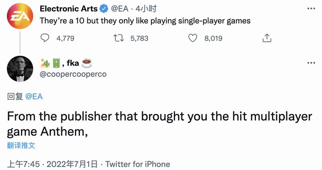Click EA's blue verified badge

(x=104, y=9)
